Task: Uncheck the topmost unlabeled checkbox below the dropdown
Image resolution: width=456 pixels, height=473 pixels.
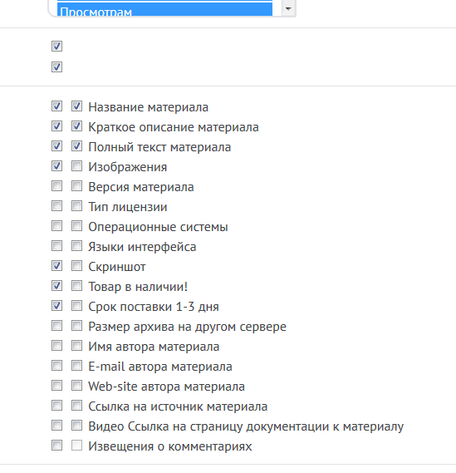Action: [x=56, y=47]
